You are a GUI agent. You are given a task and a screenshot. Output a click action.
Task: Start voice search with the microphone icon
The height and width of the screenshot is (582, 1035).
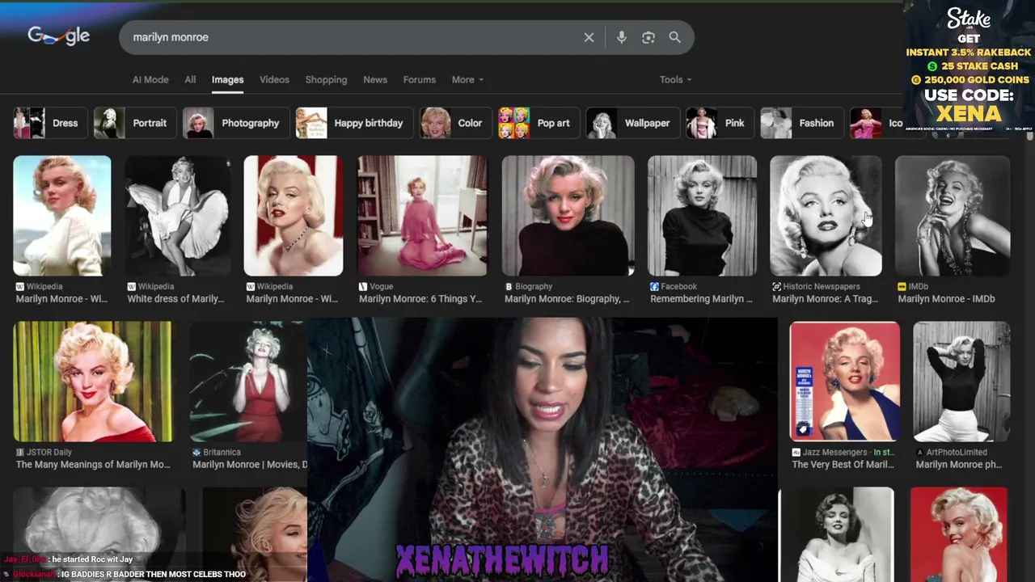click(621, 37)
